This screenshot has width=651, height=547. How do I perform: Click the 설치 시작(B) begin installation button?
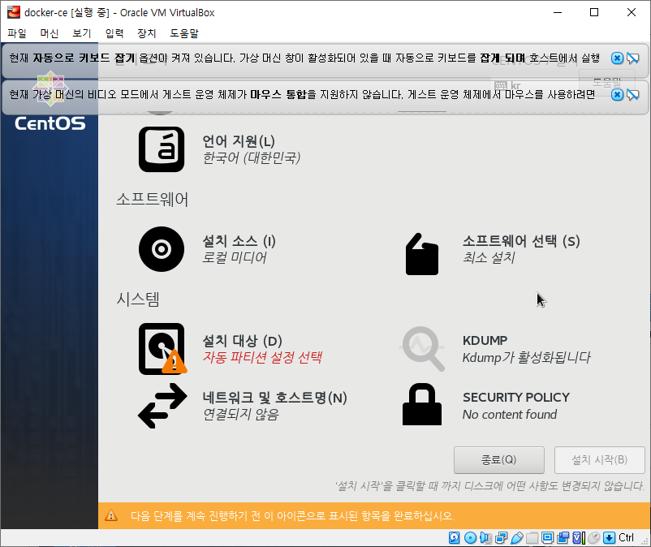pos(599,460)
